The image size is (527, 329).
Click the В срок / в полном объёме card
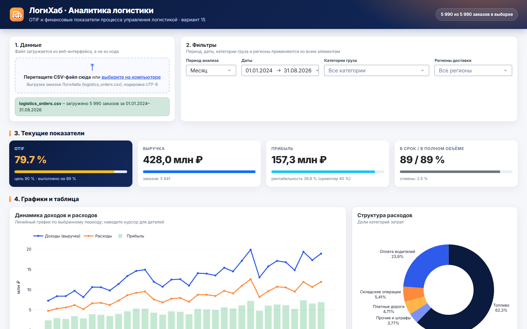[x=456, y=164]
